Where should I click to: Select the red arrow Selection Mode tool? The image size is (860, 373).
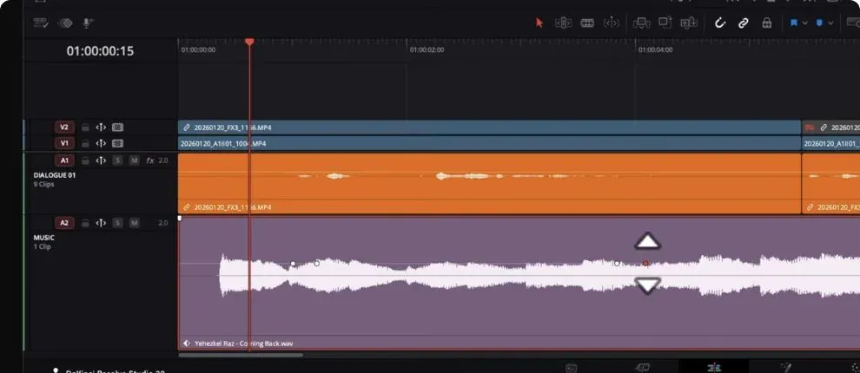click(x=539, y=23)
